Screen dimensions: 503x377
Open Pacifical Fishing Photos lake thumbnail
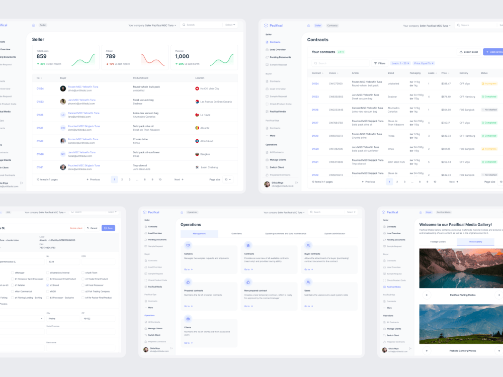pos(461,268)
